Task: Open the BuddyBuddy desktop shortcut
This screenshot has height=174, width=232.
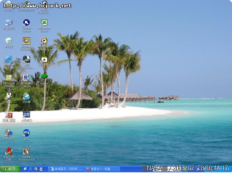Action: click(26, 6)
